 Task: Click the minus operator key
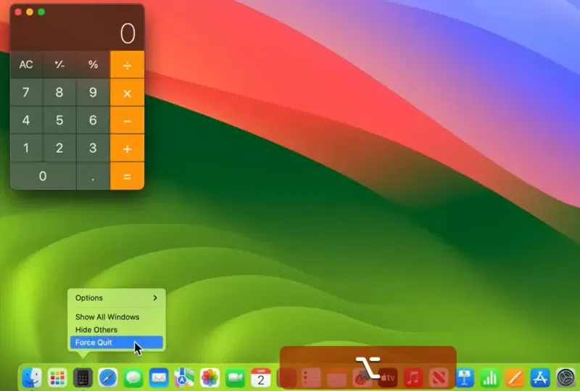[128, 120]
